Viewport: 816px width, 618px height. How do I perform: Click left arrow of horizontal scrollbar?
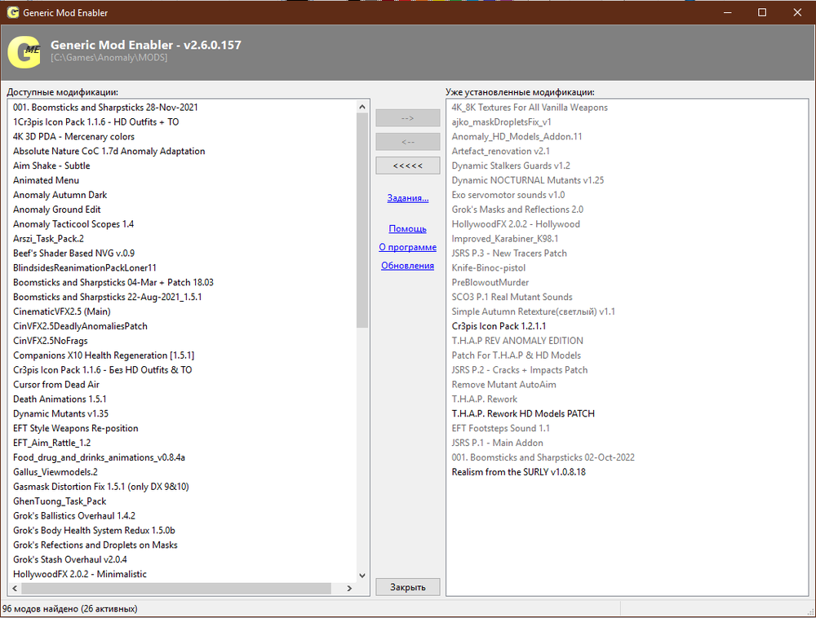point(14,589)
